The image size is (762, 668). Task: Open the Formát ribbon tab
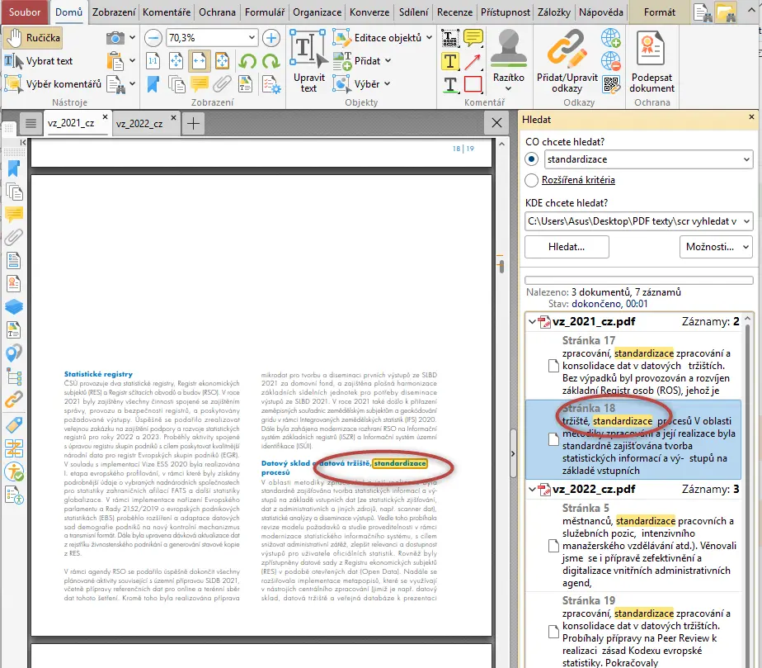click(x=660, y=12)
